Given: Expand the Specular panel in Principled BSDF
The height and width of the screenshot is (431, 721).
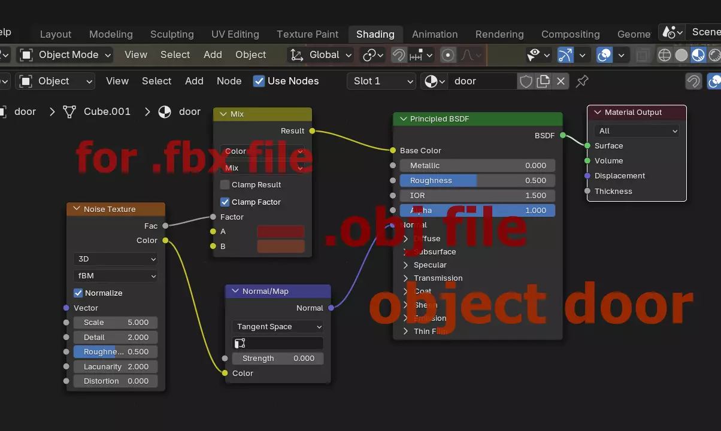Looking at the screenshot, I should pyautogui.click(x=406, y=265).
